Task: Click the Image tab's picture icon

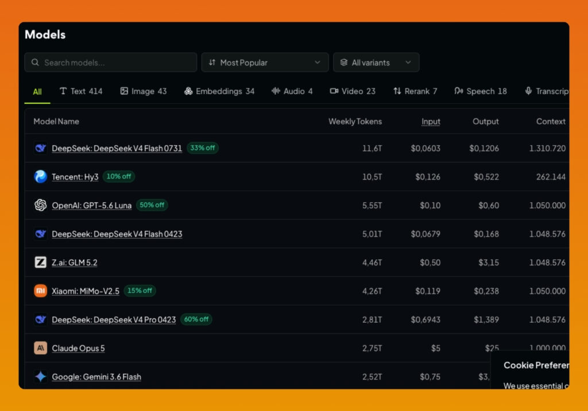Action: pyautogui.click(x=124, y=91)
